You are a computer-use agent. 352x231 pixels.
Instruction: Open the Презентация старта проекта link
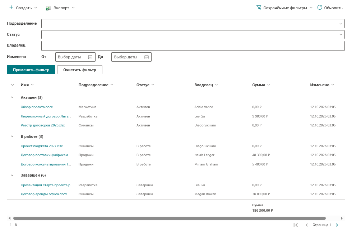47,185
